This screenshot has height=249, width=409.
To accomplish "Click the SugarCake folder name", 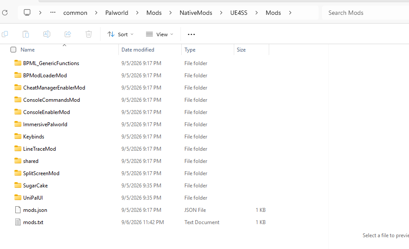I will pyautogui.click(x=35, y=186).
